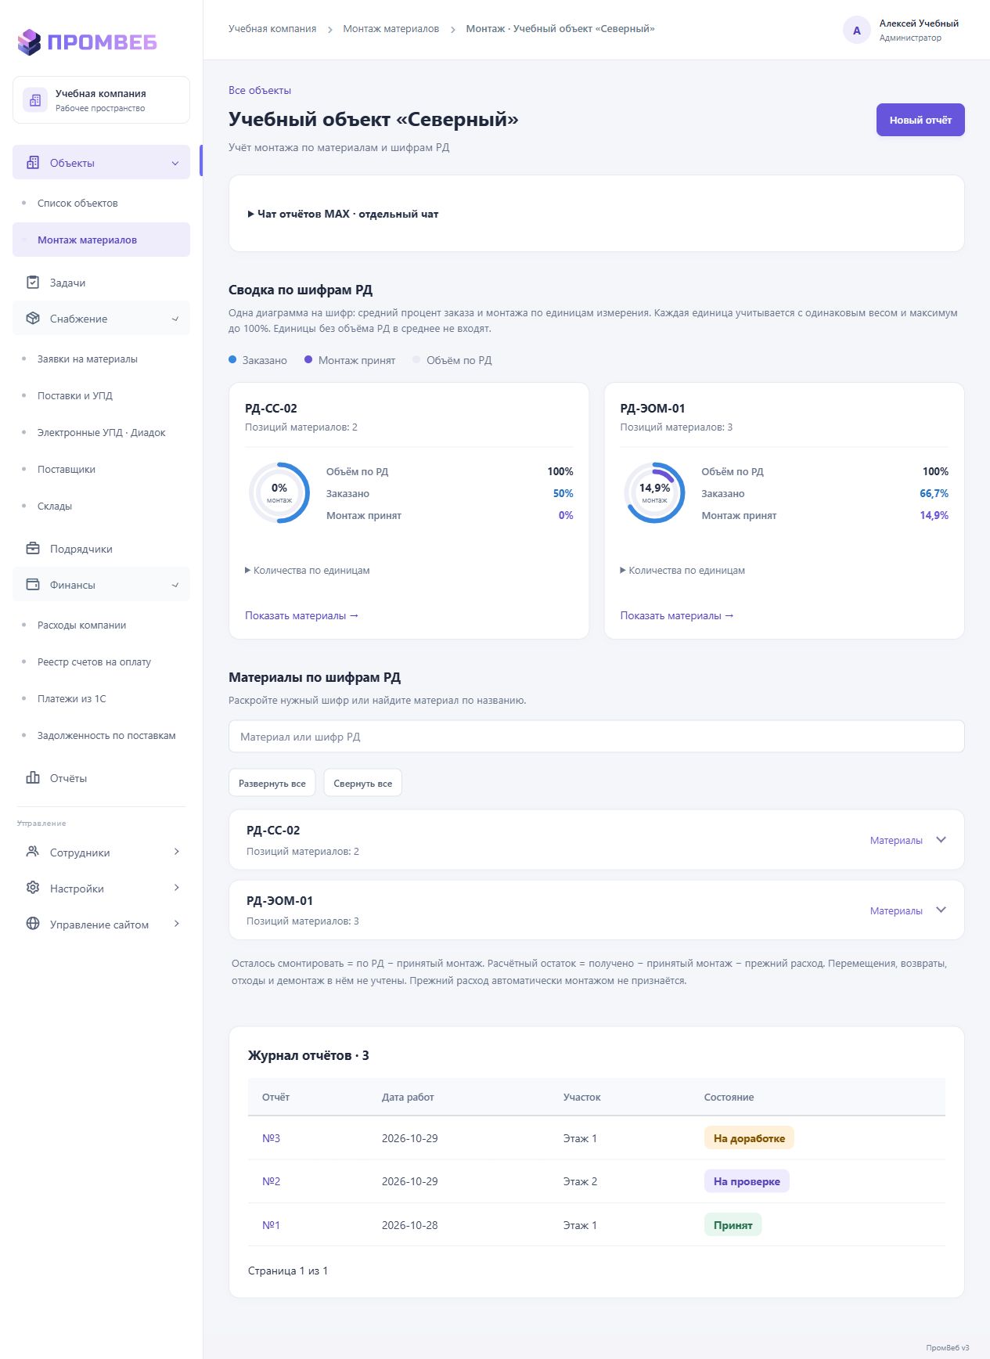The image size is (990, 1359).
Task: Click the Сотрудники people icon
Action: (33, 852)
